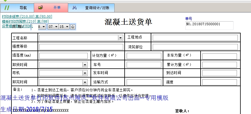Click the 本车方量 input field
The image size is (251, 114).
click(x=219, y=57)
